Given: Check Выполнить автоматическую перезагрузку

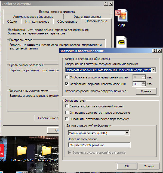Looking at the screenshot, I should 67,119.
